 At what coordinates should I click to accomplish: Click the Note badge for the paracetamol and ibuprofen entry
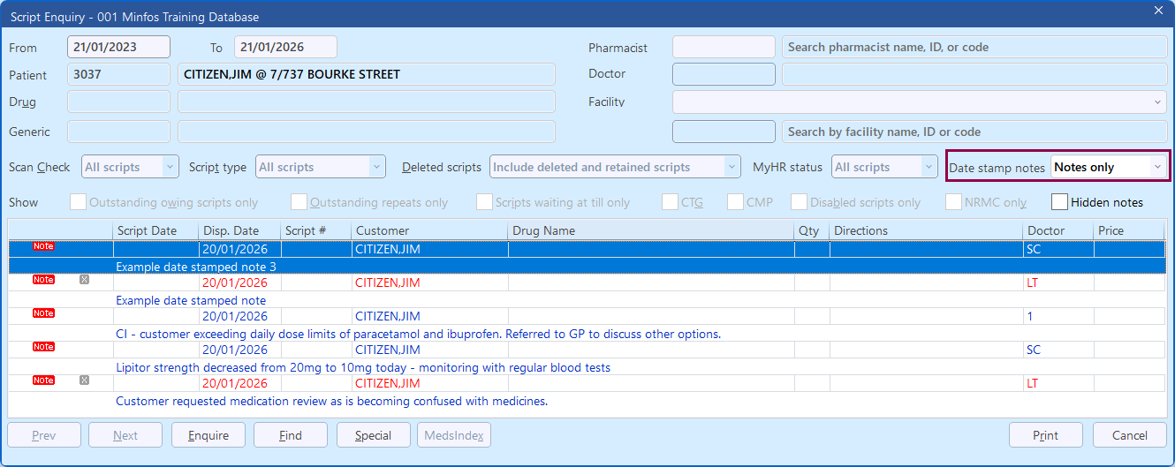coord(43,313)
